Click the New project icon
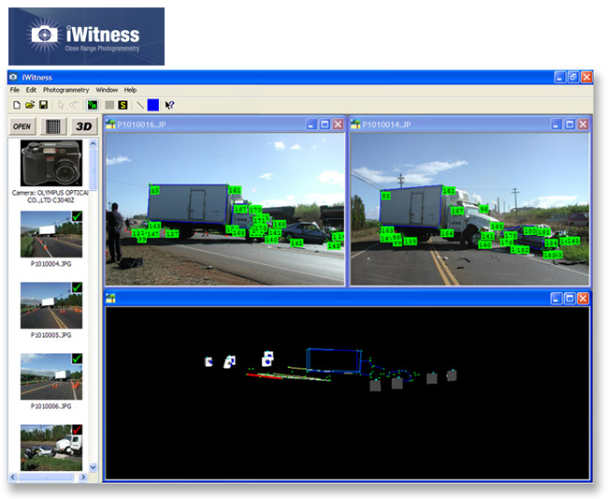This screenshot has width=608, height=499. tap(17, 105)
